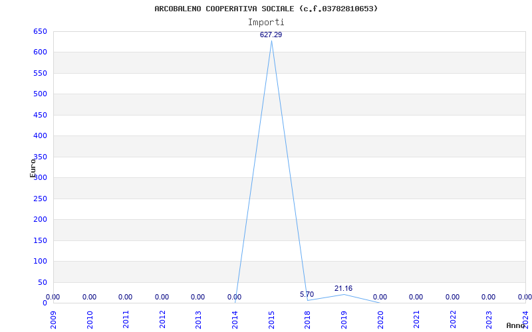Click the 50 y-axis tick label
532x332 pixels.
click(x=43, y=282)
